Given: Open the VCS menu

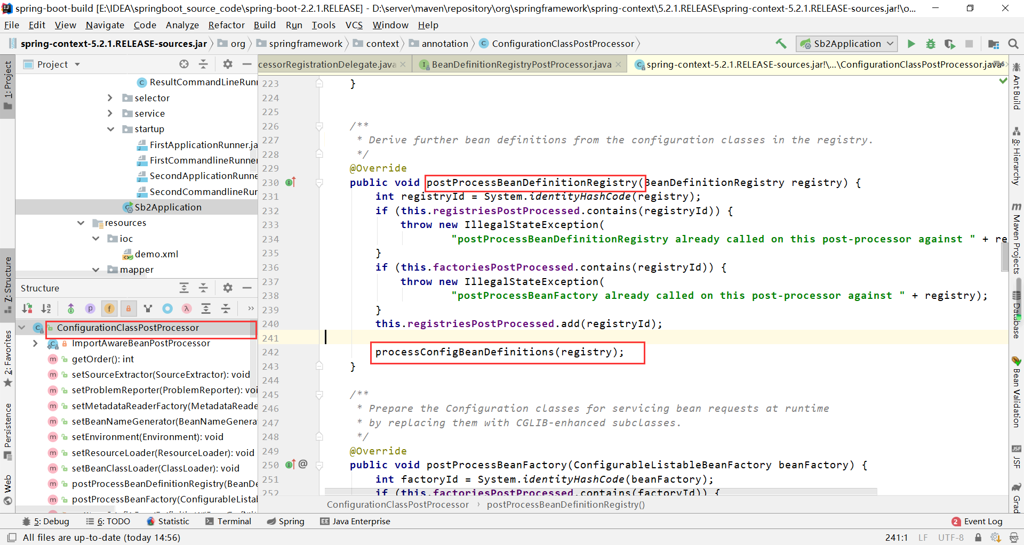Looking at the screenshot, I should pos(354,25).
